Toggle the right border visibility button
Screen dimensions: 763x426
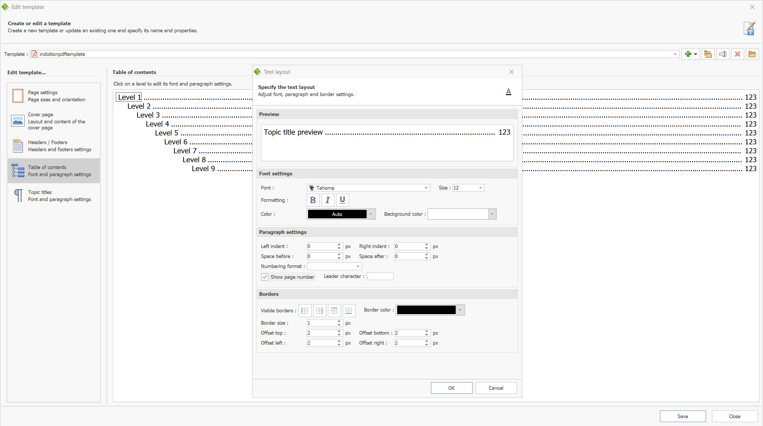tap(319, 311)
